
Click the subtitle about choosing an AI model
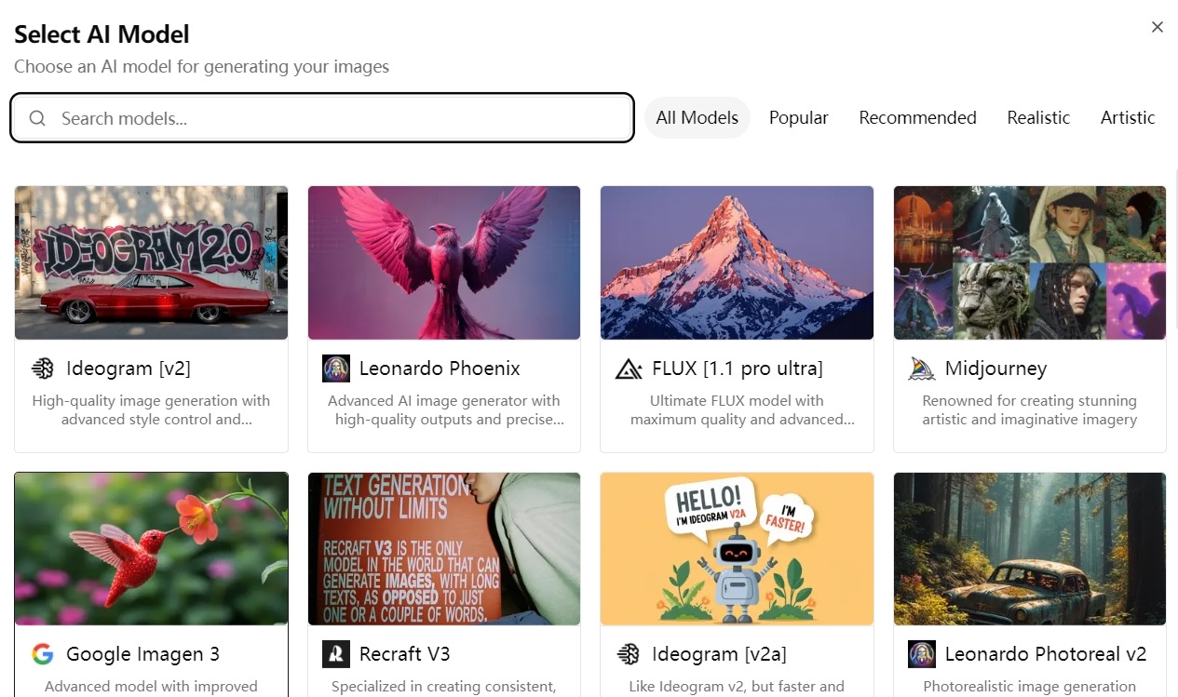point(201,67)
